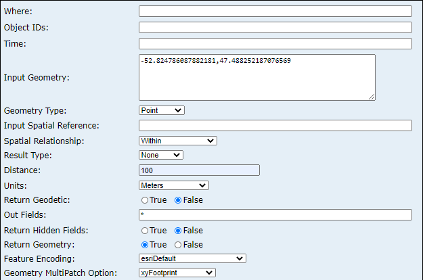Choose False for Return Hidden Fields

pos(179,231)
